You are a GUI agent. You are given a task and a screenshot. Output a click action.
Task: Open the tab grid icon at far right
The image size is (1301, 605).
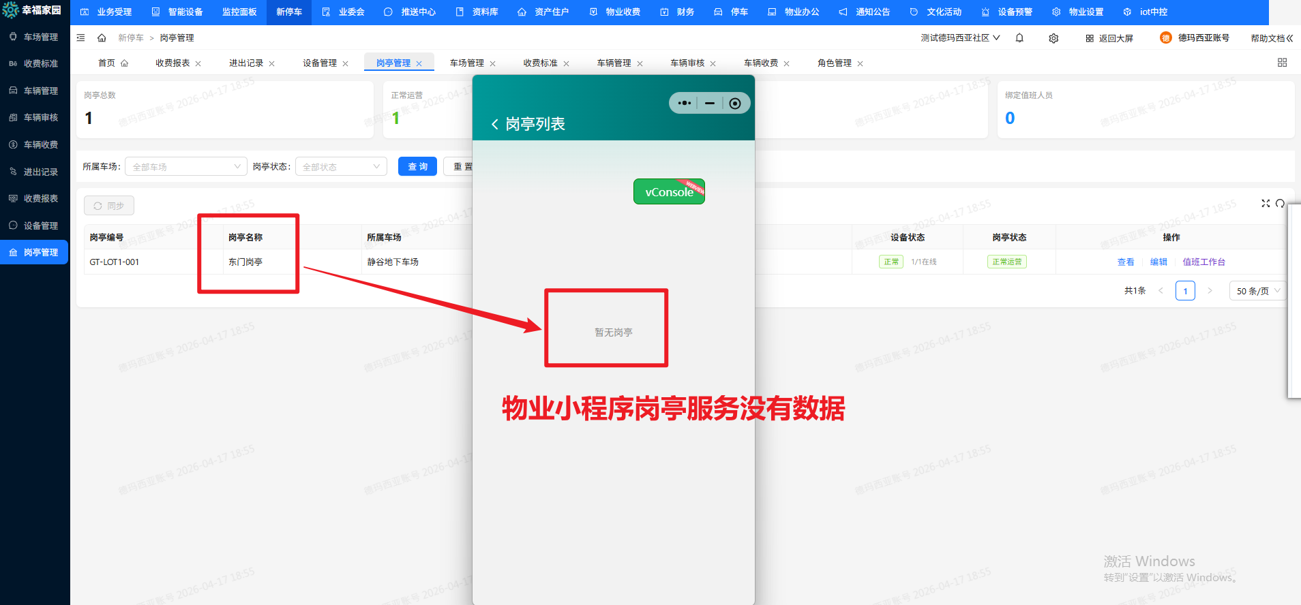(x=1282, y=63)
